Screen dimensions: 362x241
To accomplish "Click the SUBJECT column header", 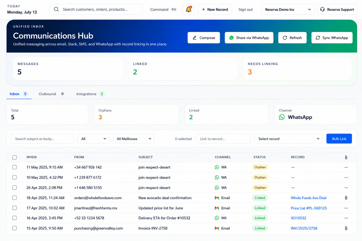I will click(146, 157).
